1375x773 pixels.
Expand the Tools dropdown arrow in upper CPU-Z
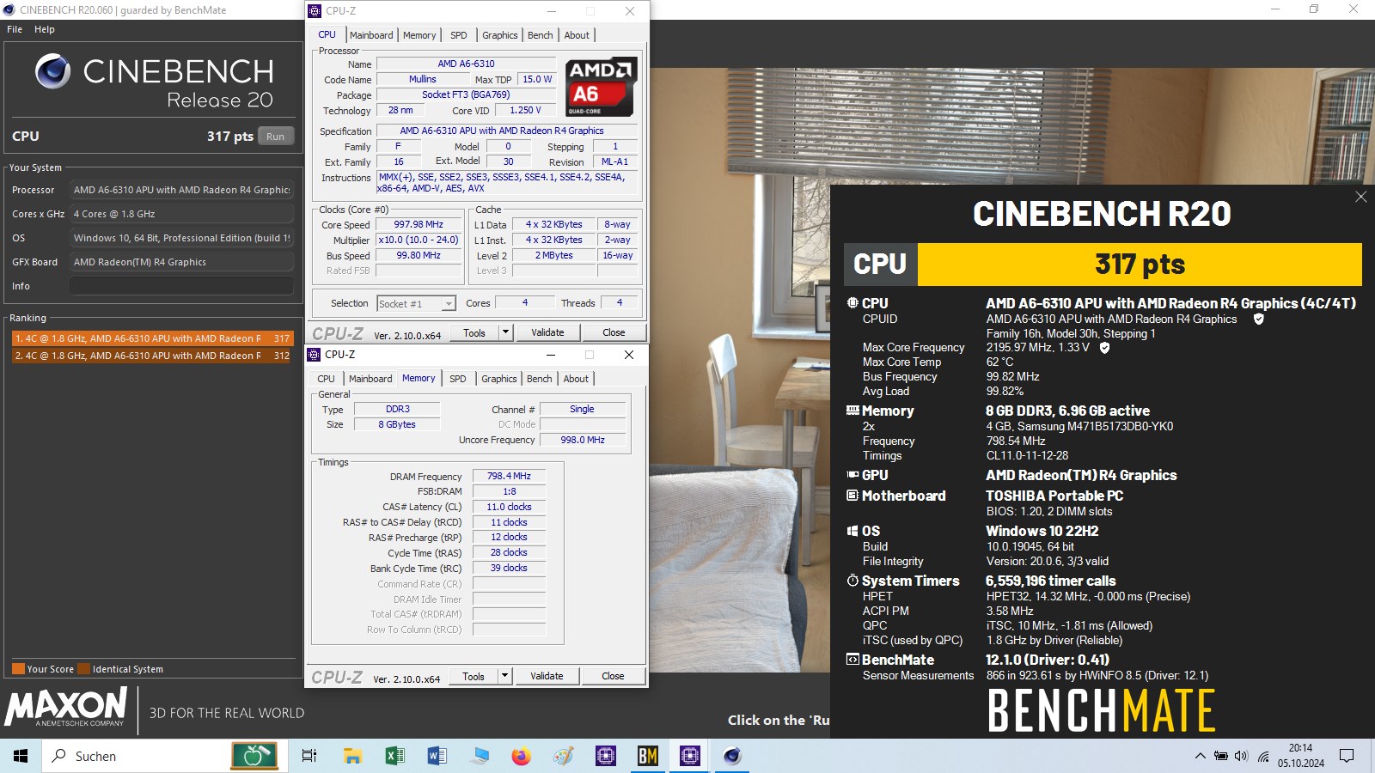pos(505,332)
